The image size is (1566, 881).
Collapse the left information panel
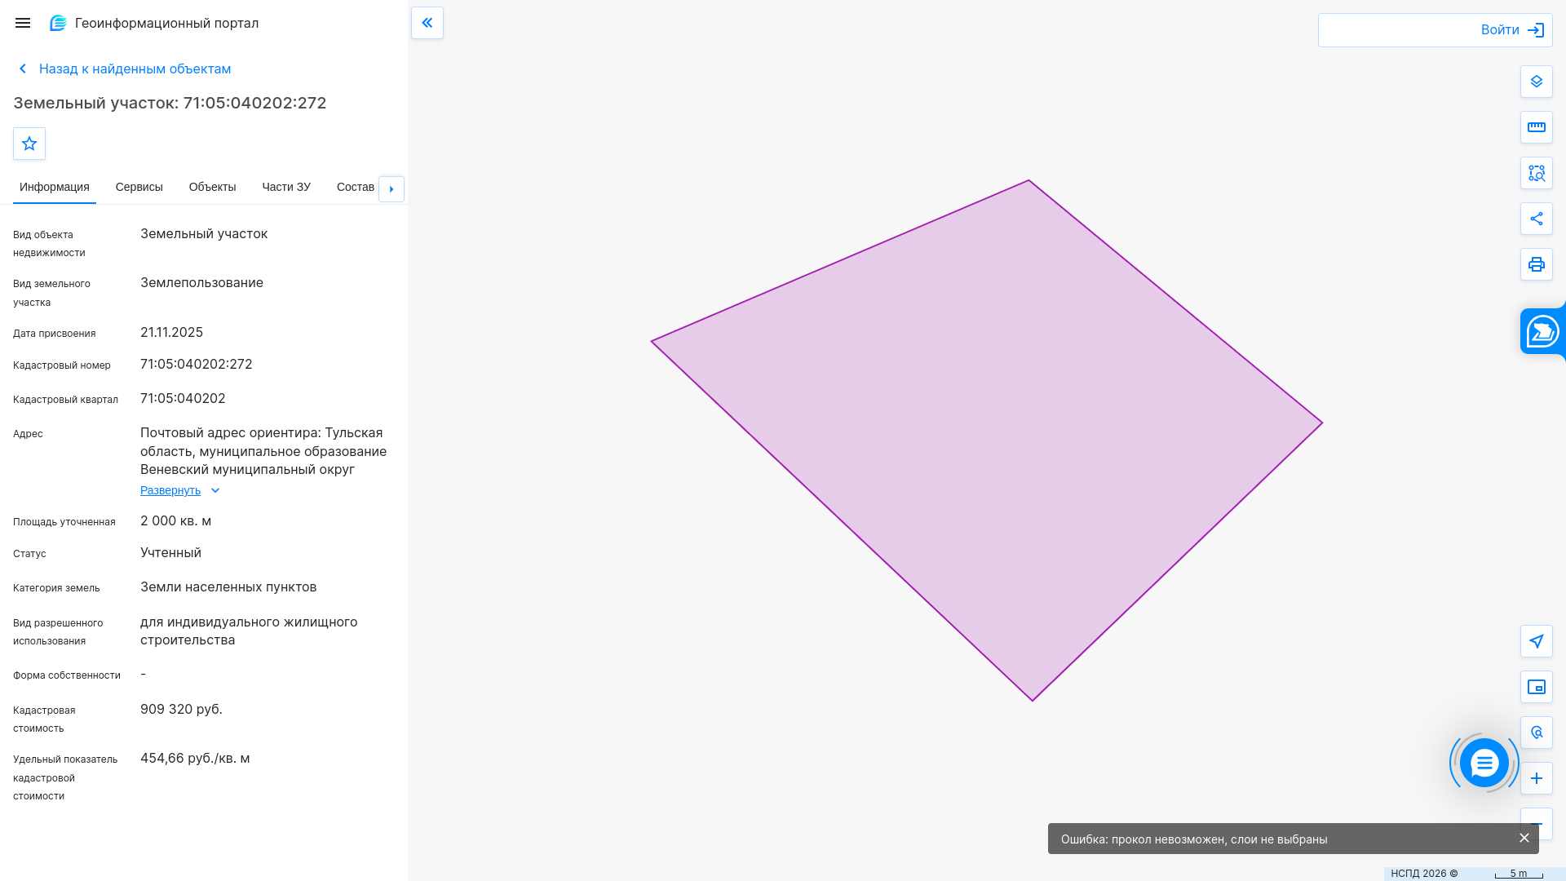coord(427,23)
